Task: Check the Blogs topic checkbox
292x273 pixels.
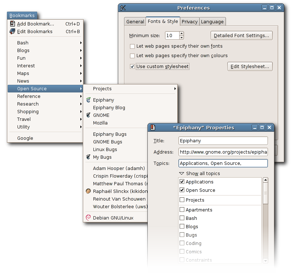Action: point(182,226)
